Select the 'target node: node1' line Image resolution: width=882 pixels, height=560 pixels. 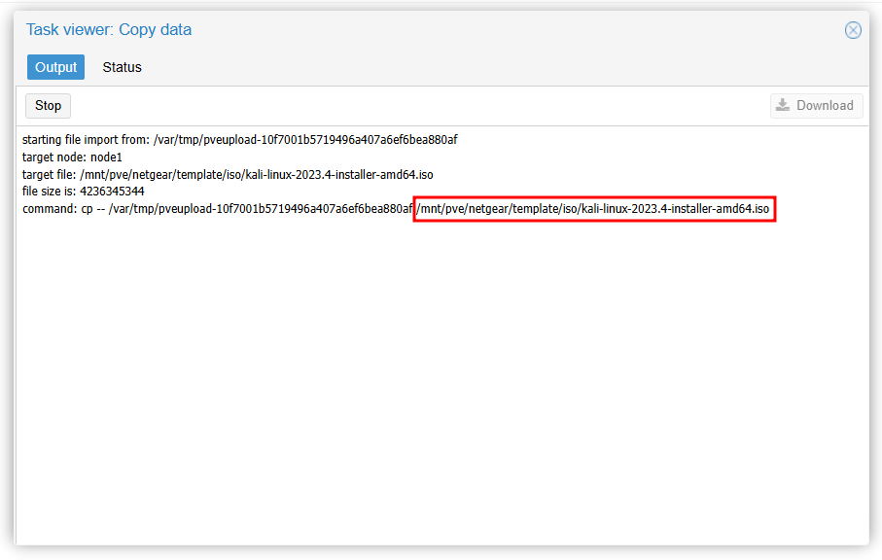pos(72,157)
